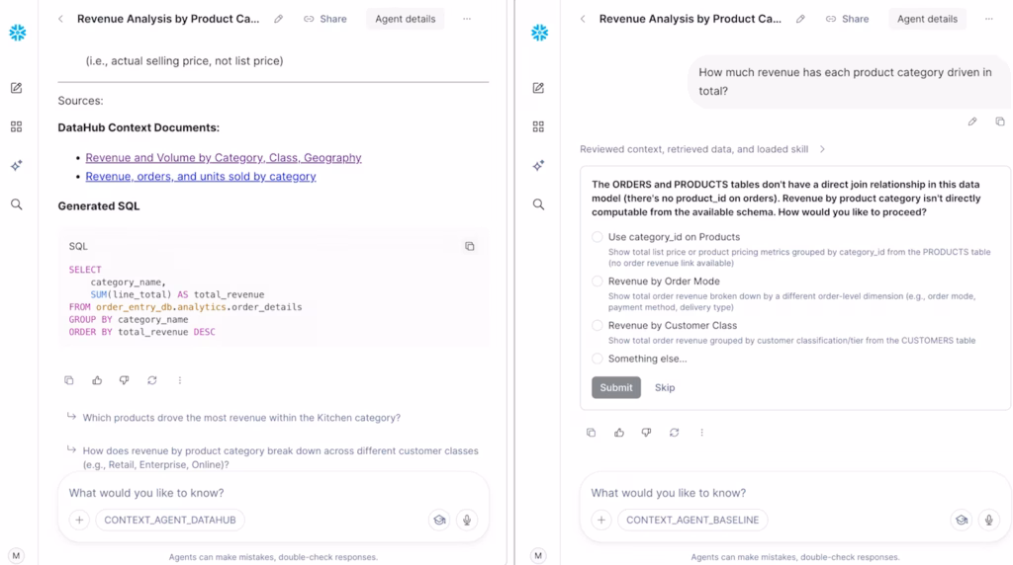Image resolution: width=1013 pixels, height=565 pixels.
Task: Change the CONTEXT_AGENT_DATAHUB agent selector
Action: 170,520
